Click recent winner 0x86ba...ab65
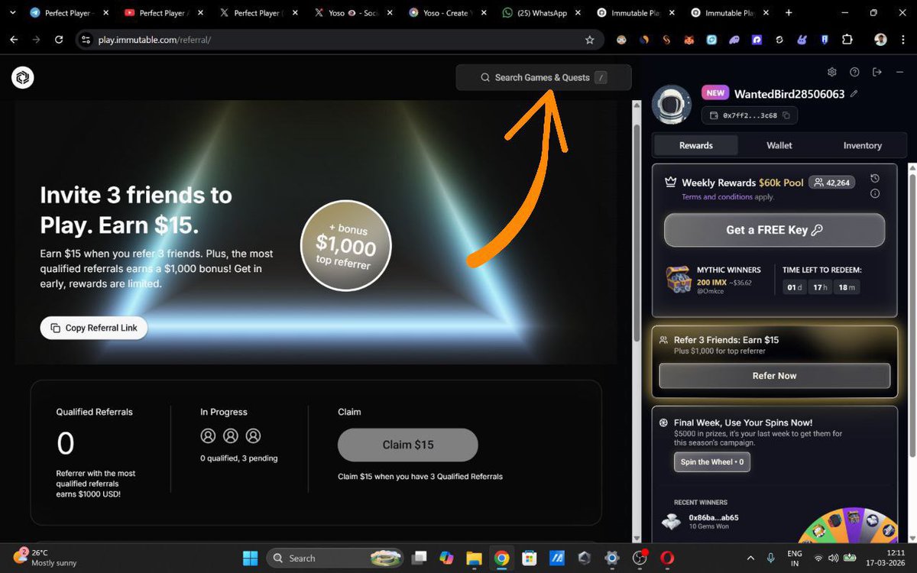The height and width of the screenshot is (573, 917). coord(714,517)
